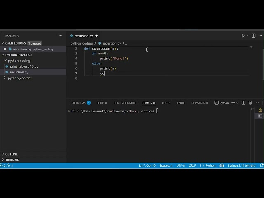Select the terminal instance icon in side list
This screenshot has height=198, width=264.
pos(260,116)
